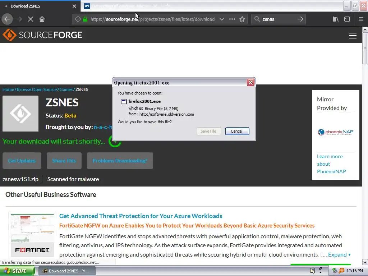Click the Problems Downloading? button
Viewport: 368px width, 276px height.
coord(120,161)
